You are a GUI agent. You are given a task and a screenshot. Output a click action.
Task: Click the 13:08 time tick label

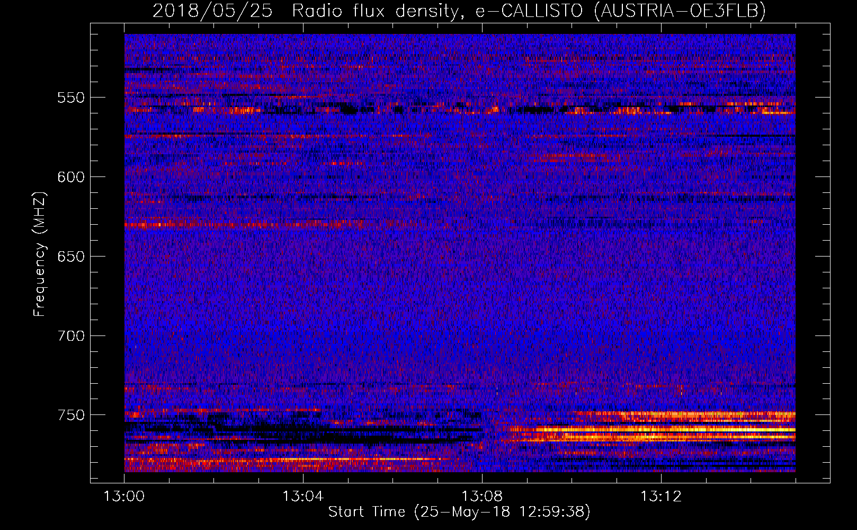point(482,497)
